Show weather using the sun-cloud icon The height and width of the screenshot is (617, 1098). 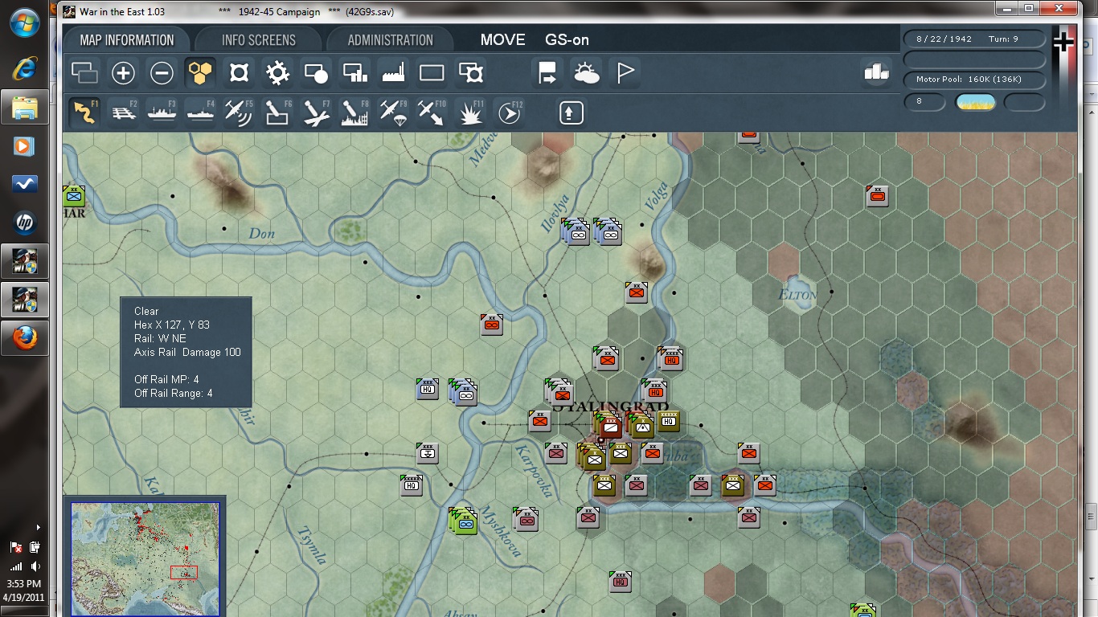coord(586,74)
